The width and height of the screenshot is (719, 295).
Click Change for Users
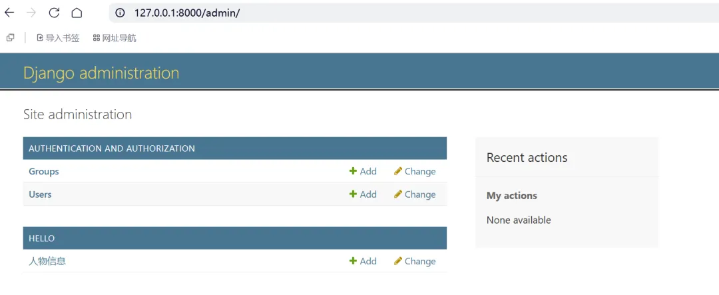coord(415,194)
